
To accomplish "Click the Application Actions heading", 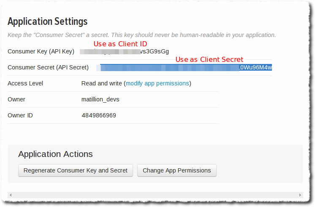I will point(55,154).
